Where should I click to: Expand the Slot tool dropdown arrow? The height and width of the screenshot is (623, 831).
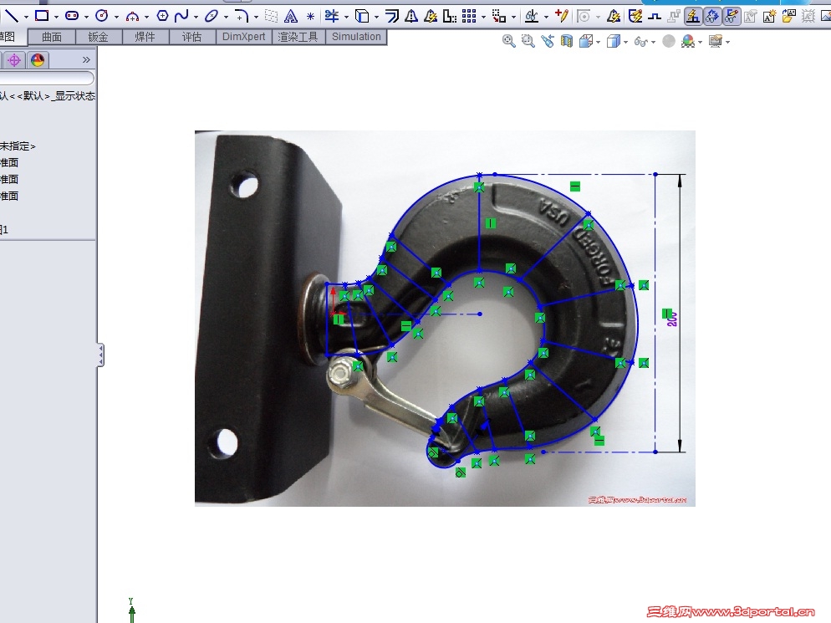coord(86,17)
